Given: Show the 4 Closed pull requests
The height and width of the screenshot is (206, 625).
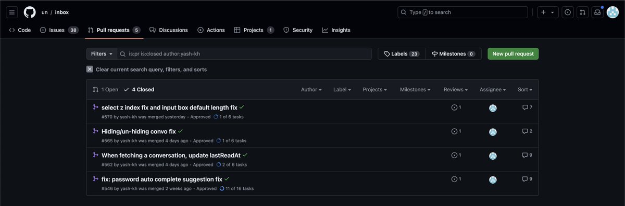Looking at the screenshot, I should (x=139, y=89).
